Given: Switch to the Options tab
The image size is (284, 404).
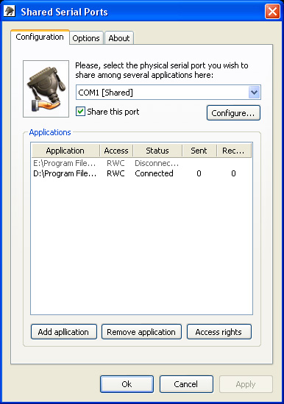Looking at the screenshot, I should pos(86,38).
